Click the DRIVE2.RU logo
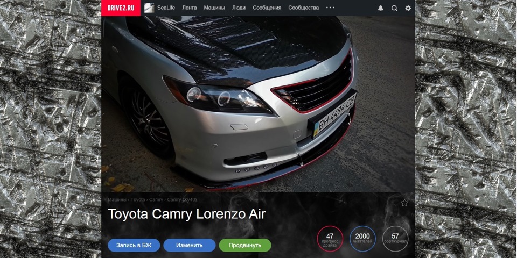 [121, 8]
